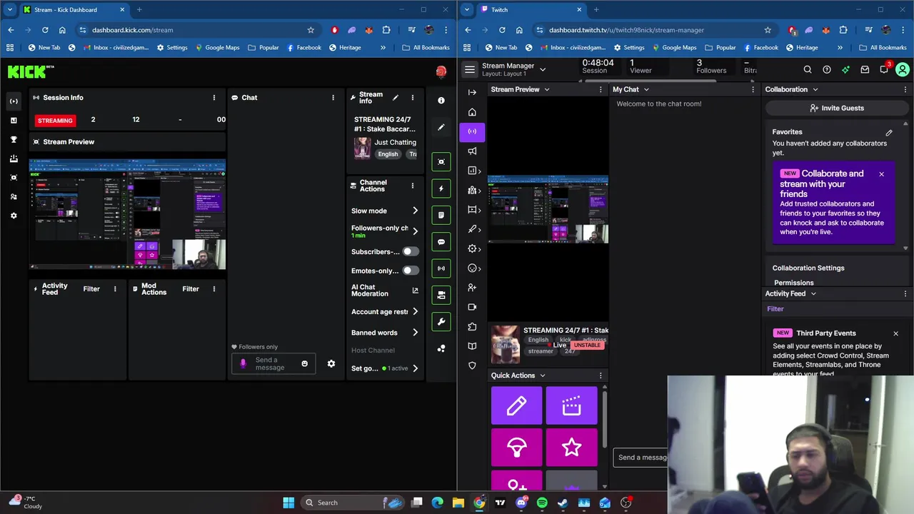Screen dimensions: 914x514
Task: Open the Twitch inbox mail icon
Action: point(865,70)
